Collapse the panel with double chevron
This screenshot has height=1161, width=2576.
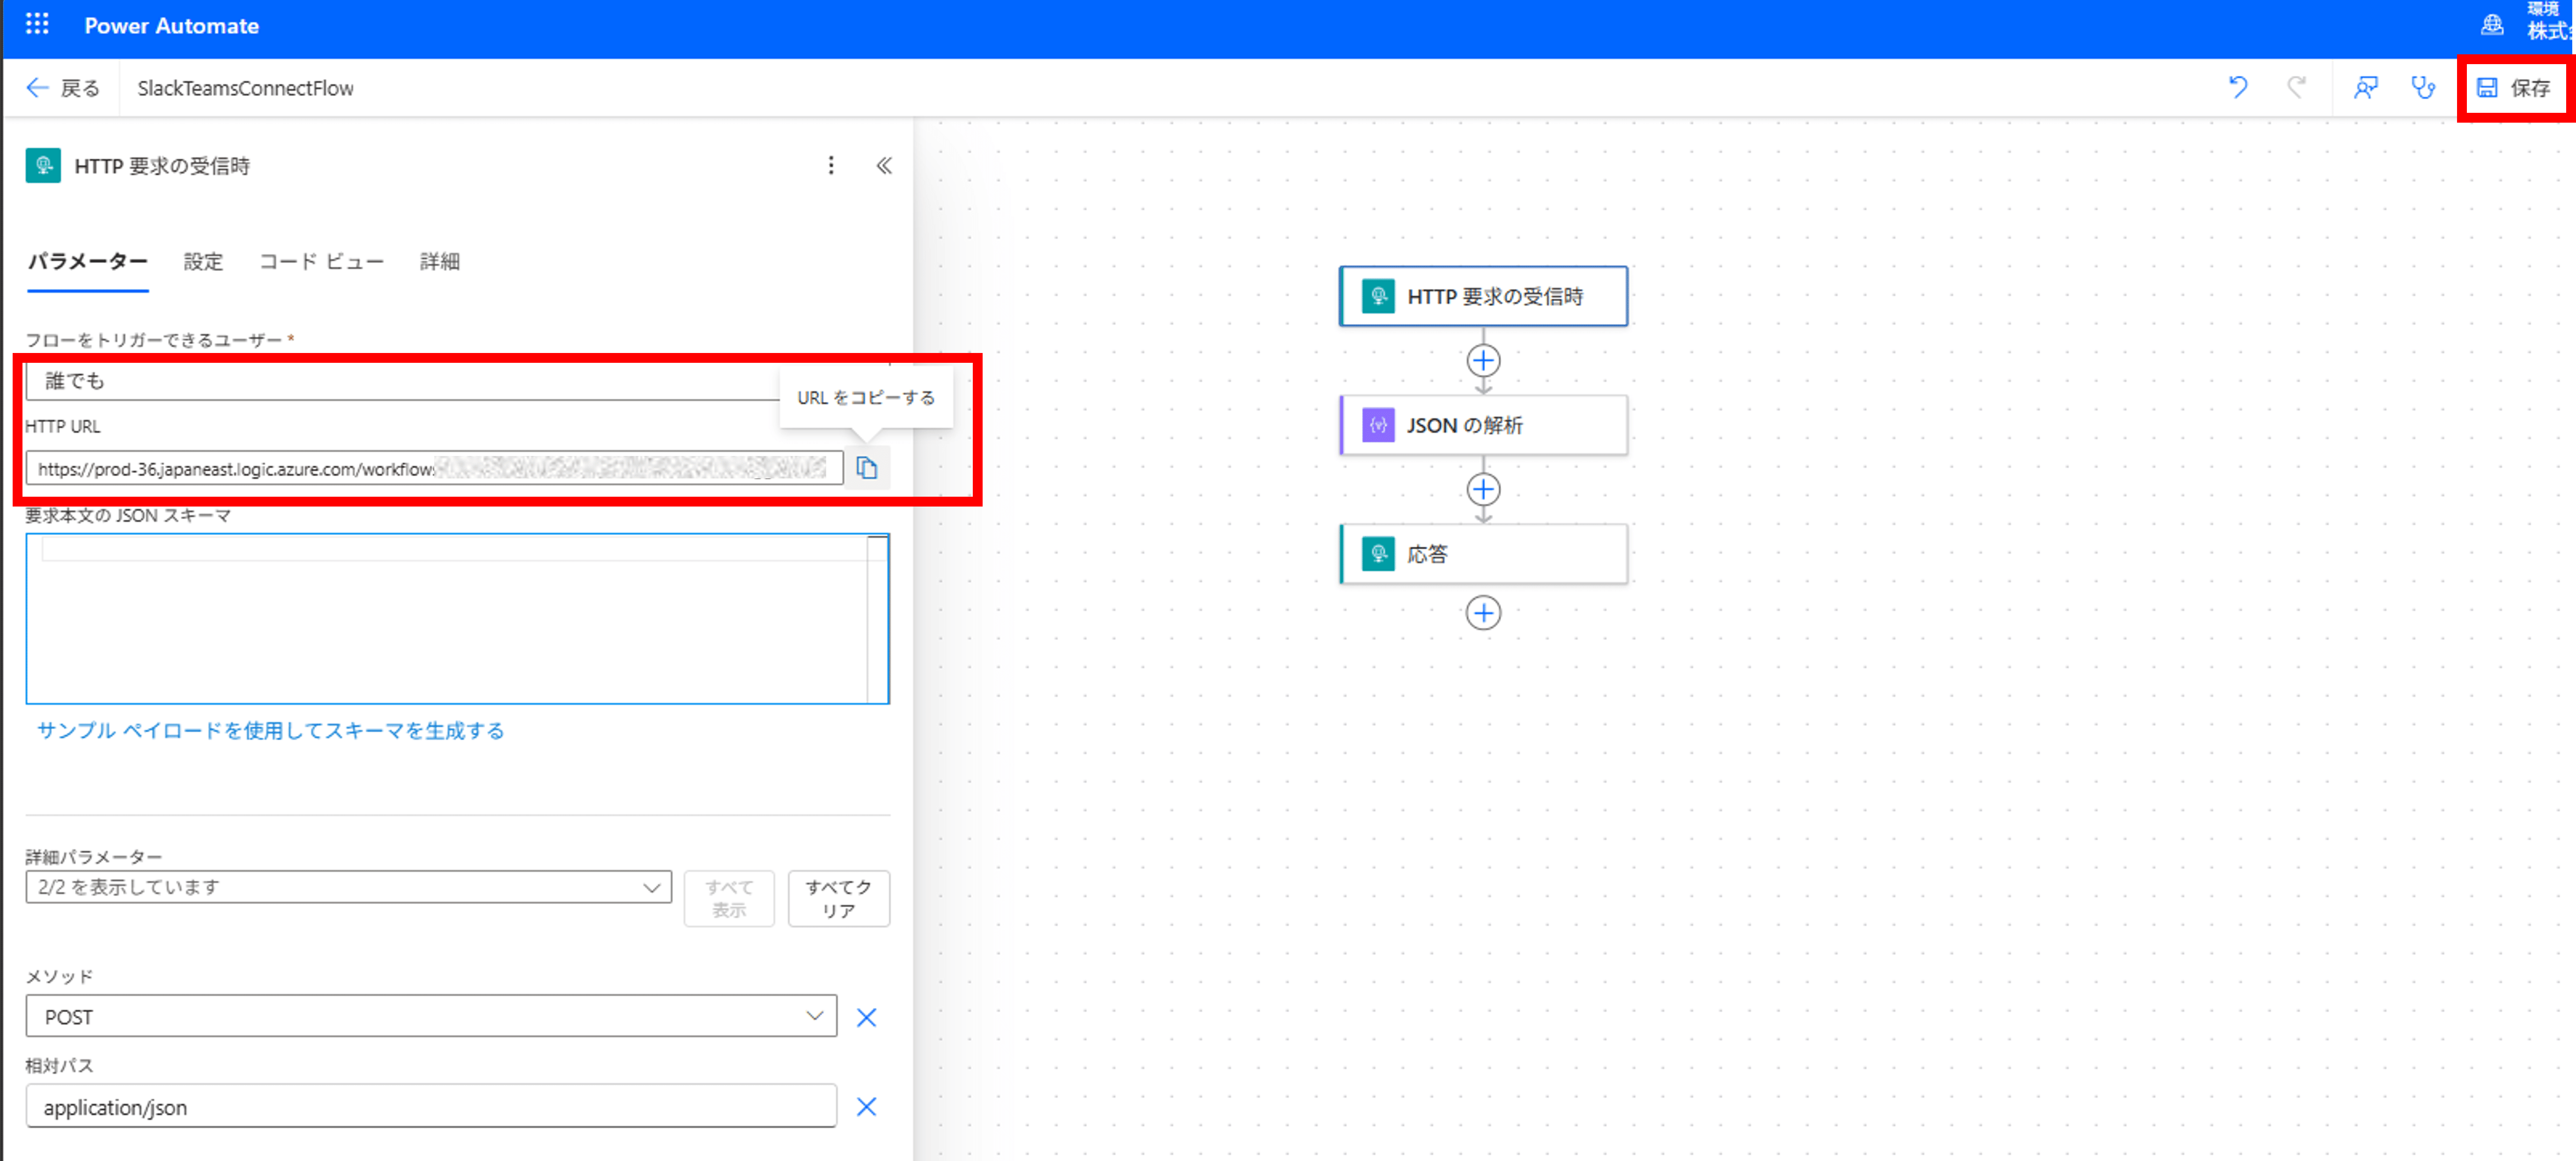click(x=884, y=165)
